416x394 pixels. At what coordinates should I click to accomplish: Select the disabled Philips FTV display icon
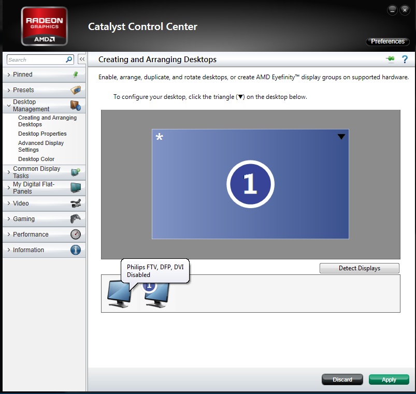tap(119, 294)
